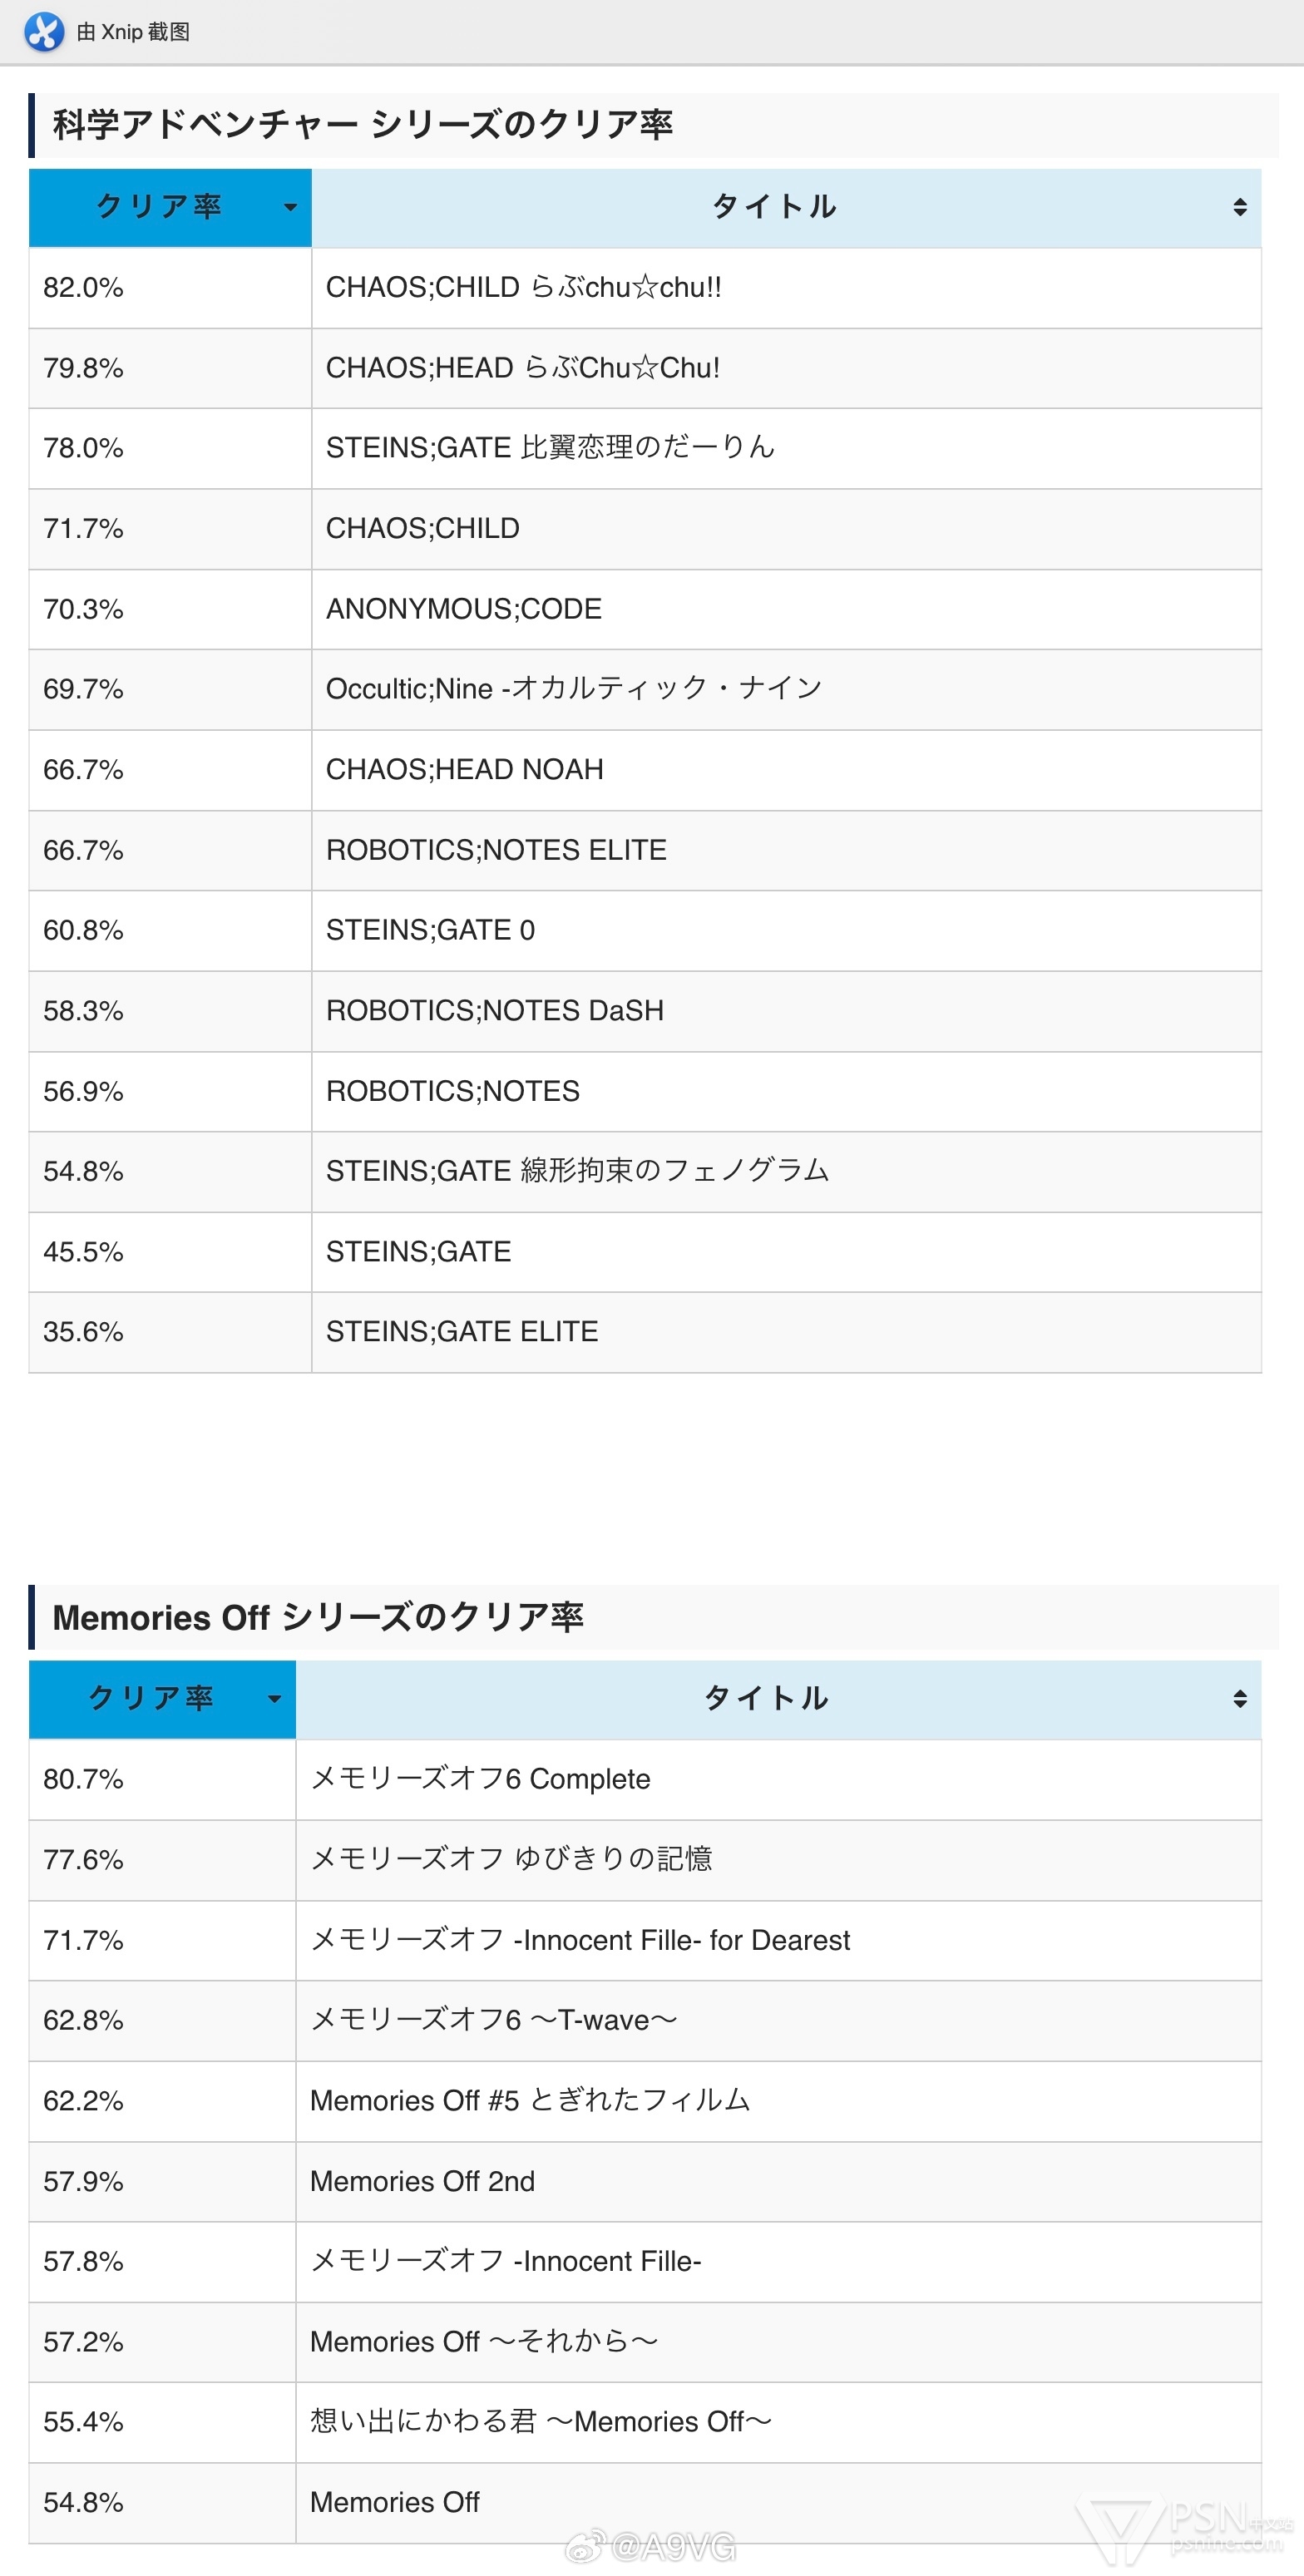Viewport: 1304px width, 2576px height.
Task: Select the STEINS;GATE 0 title cell
Action: [x=786, y=931]
